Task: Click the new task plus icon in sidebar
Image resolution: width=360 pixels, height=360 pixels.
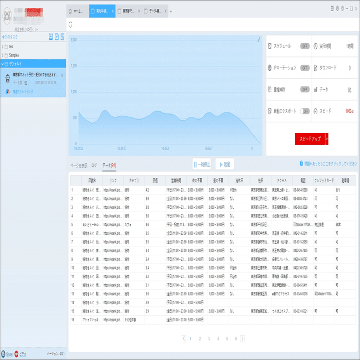Action: click(56, 37)
